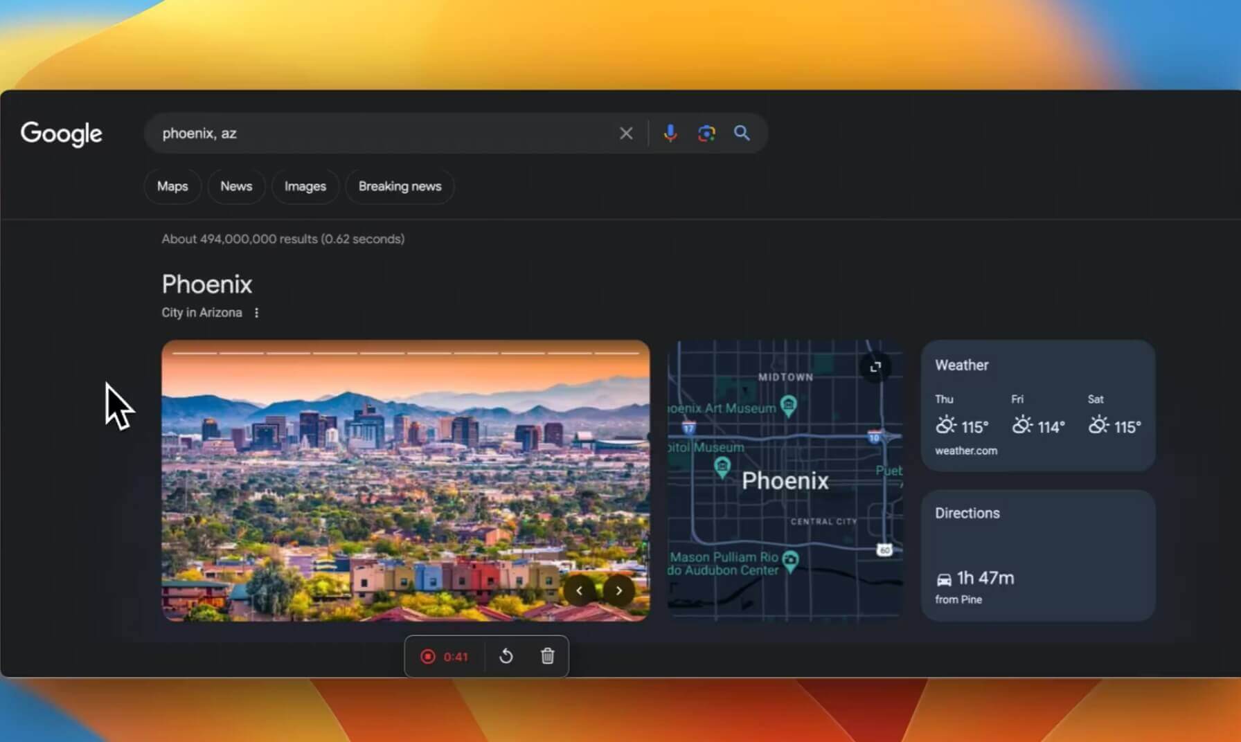Open the weather.com source link
The height and width of the screenshot is (742, 1241).
(965, 451)
